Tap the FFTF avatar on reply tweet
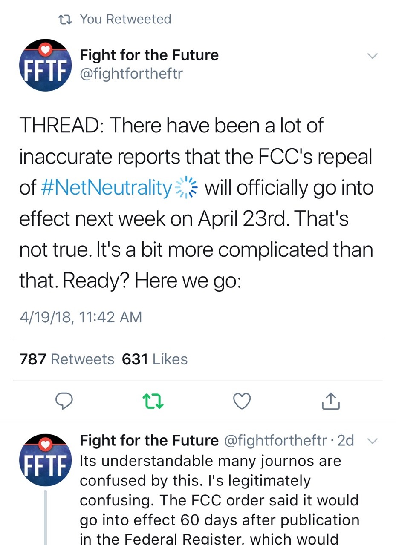396x545 pixels. (45, 460)
